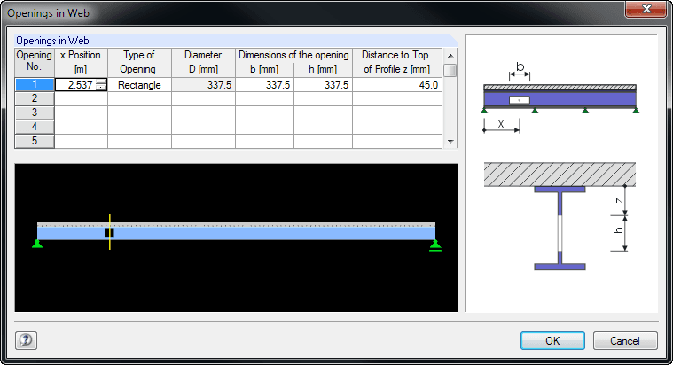Click the right green support symbol in preview
The height and width of the screenshot is (365, 673).
pos(435,245)
